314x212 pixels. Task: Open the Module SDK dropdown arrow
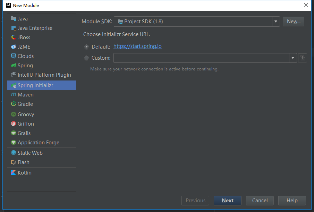tap(276, 22)
